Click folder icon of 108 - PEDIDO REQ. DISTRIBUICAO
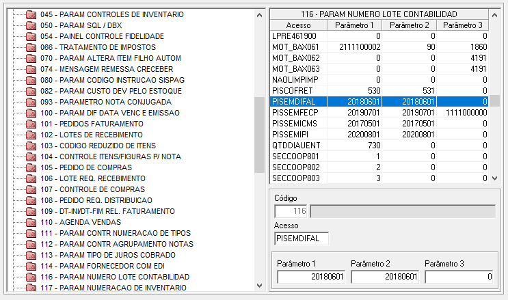 pyautogui.click(x=31, y=200)
